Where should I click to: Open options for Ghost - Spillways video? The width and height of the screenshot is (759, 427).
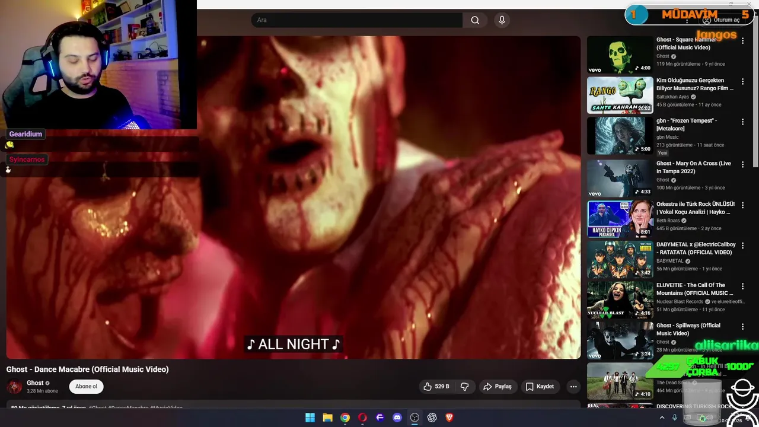tap(742, 327)
